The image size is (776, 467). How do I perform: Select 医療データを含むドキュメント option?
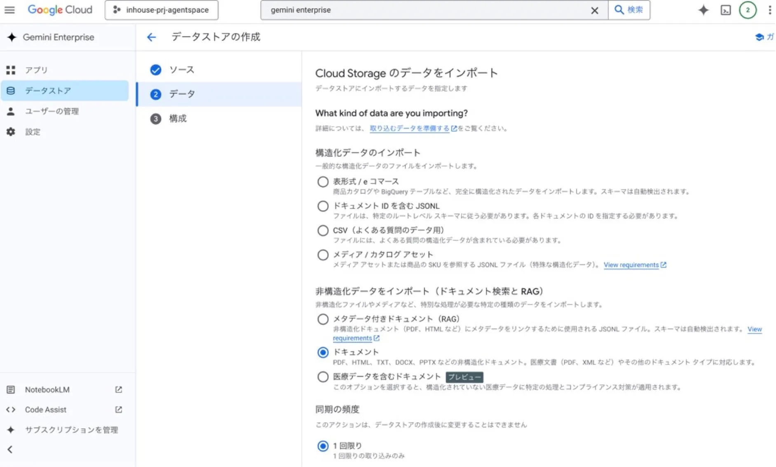323,376
